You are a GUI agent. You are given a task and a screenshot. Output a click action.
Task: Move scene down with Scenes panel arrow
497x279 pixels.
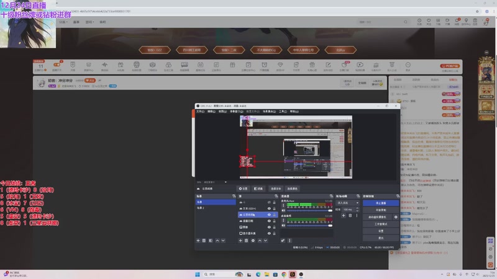[223, 241]
